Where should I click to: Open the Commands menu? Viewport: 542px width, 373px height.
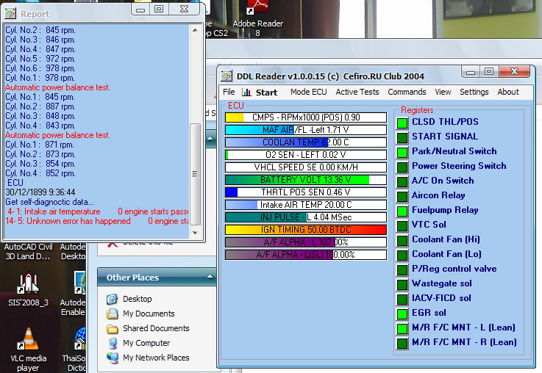click(407, 93)
